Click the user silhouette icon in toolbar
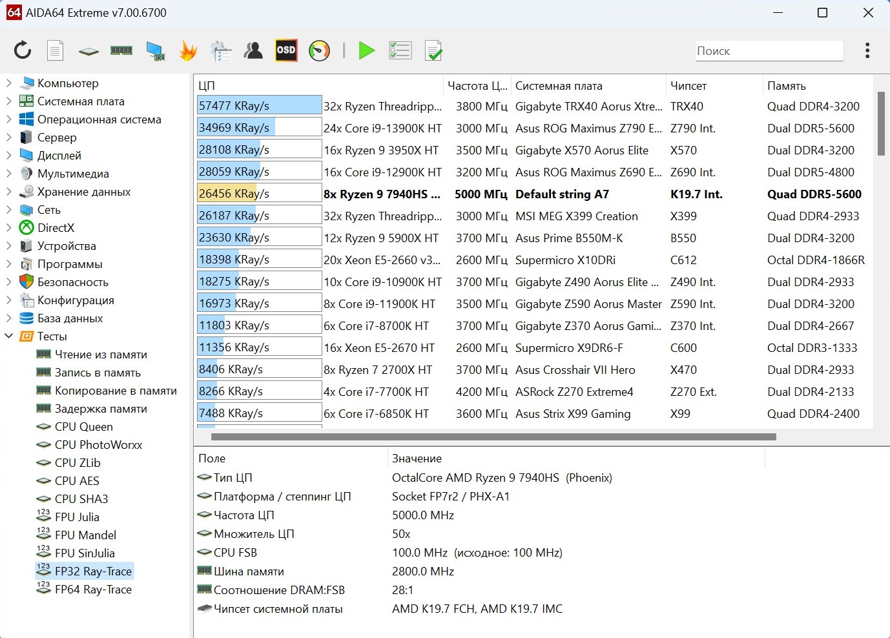 (253, 50)
